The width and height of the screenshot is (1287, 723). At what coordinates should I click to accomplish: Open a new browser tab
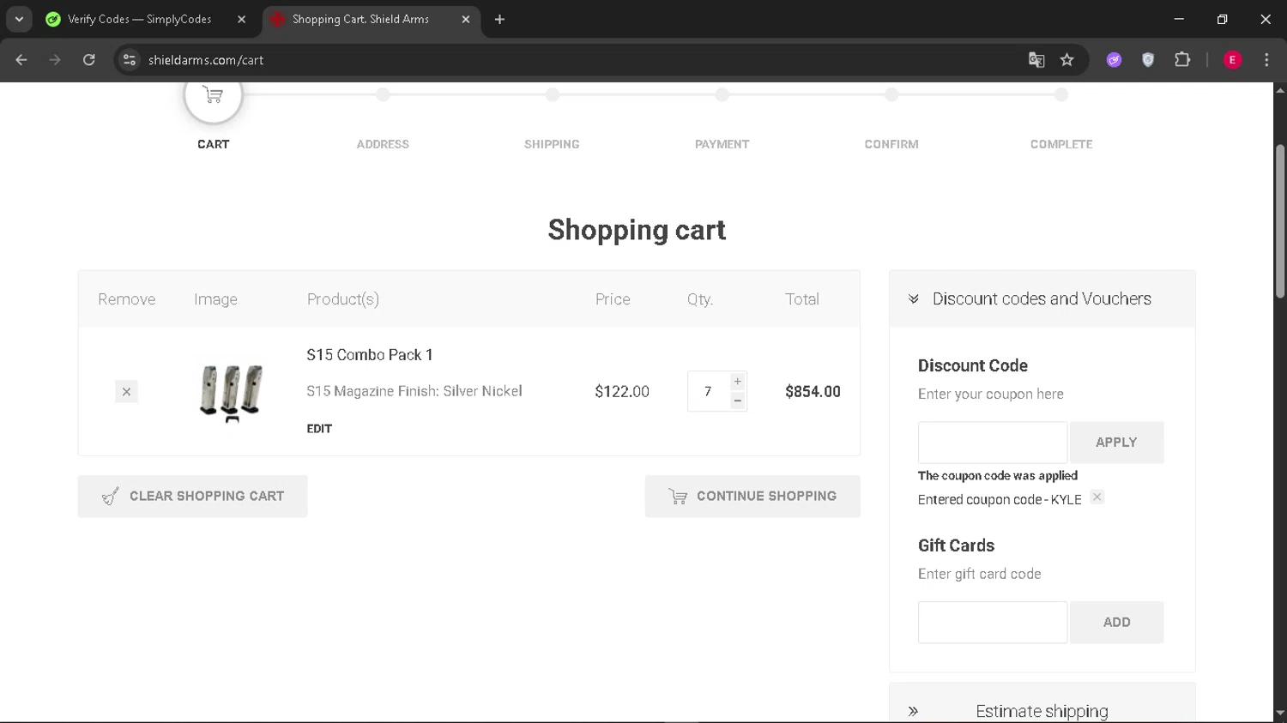[x=499, y=19]
